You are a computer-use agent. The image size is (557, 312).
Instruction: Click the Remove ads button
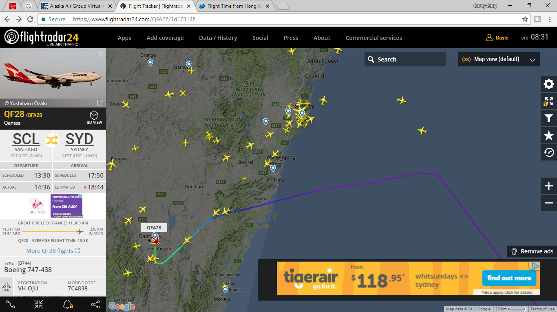click(x=532, y=251)
